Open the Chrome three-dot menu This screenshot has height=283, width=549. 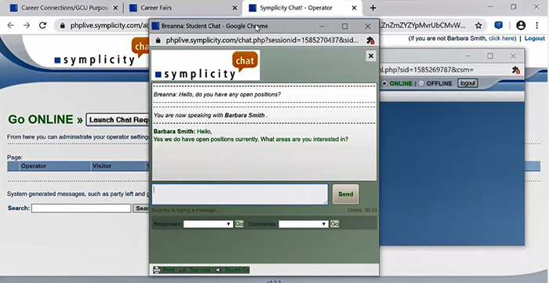[536, 25]
